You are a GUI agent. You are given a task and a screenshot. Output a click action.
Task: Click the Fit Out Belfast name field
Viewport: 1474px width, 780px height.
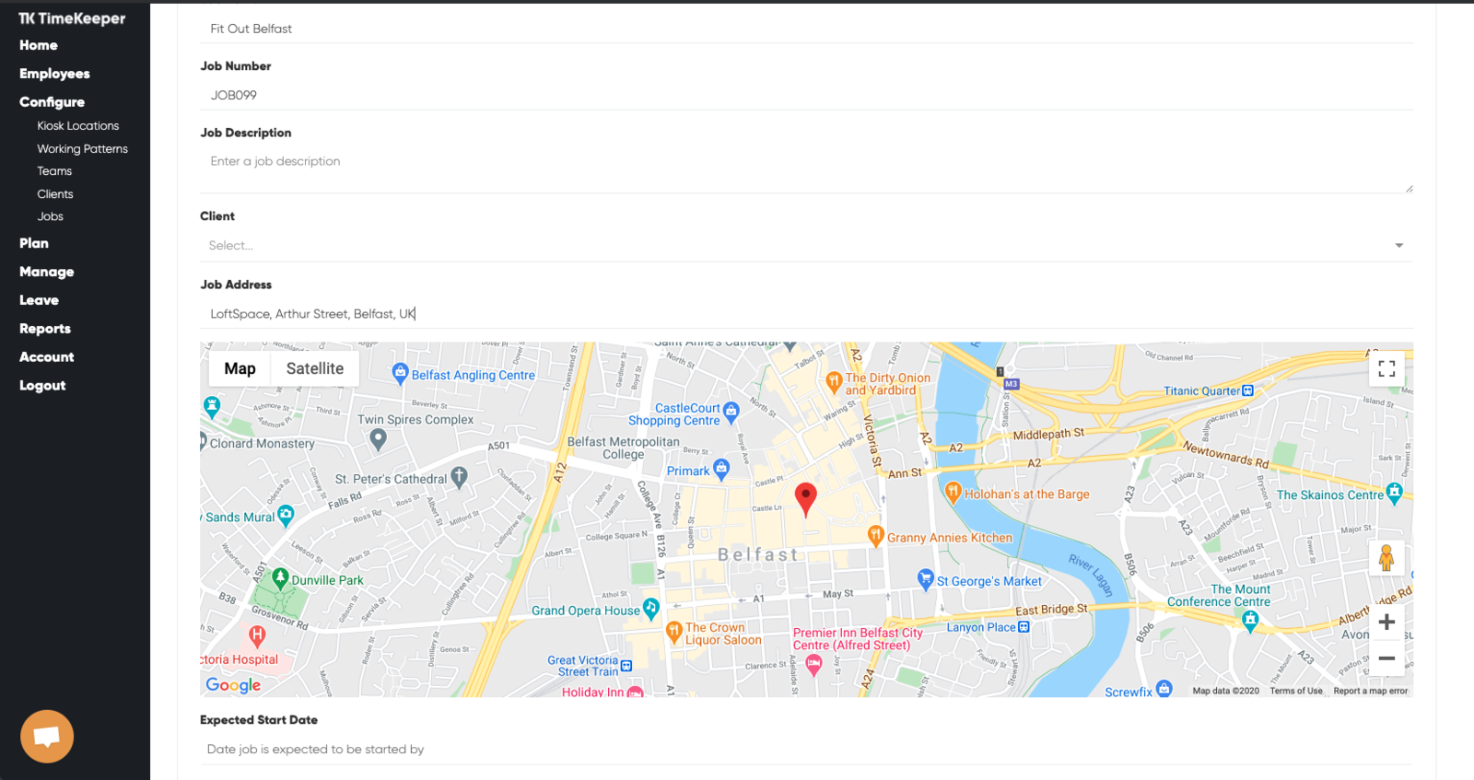806,29
